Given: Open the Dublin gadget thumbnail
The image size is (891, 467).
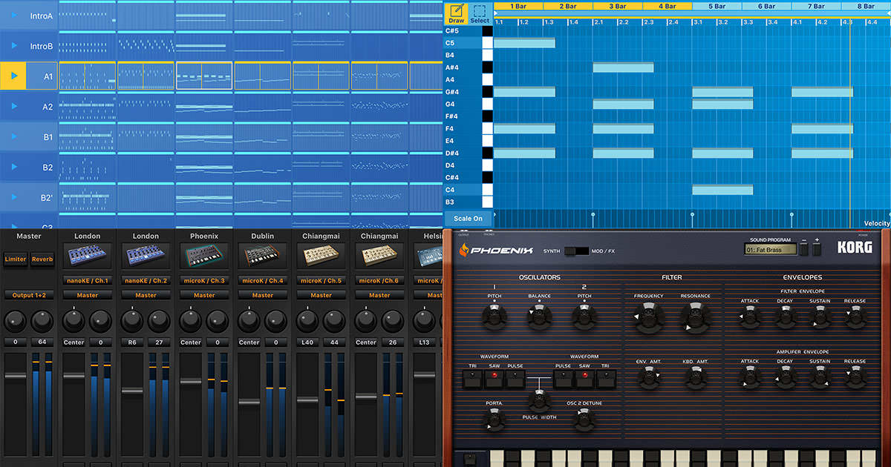Looking at the screenshot, I should click(x=262, y=256).
